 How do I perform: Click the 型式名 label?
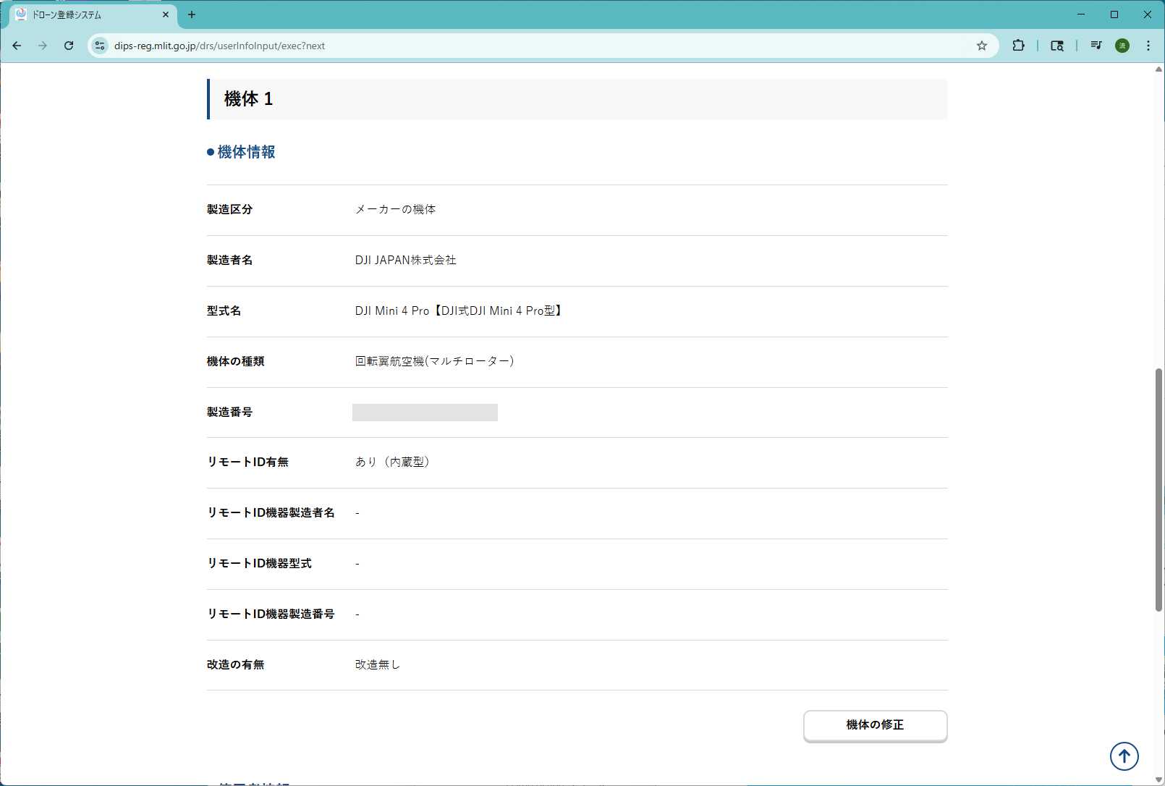pyautogui.click(x=224, y=310)
